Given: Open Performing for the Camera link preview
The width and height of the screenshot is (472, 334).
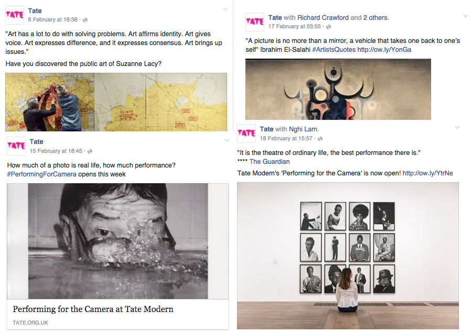Looking at the screenshot, I should [x=117, y=257].
